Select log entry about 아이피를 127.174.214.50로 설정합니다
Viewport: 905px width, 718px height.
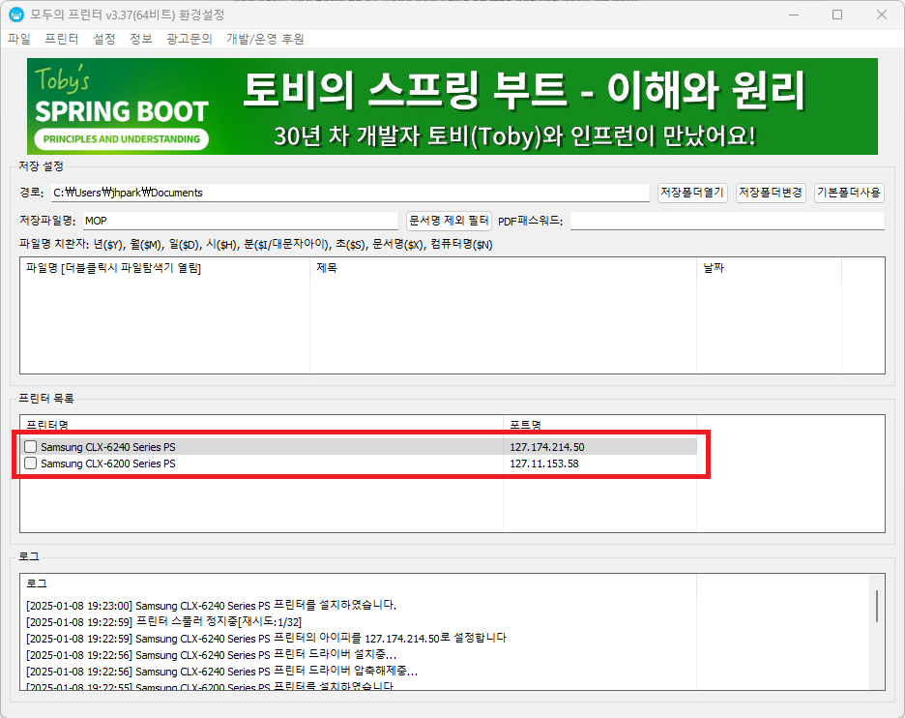coord(266,639)
